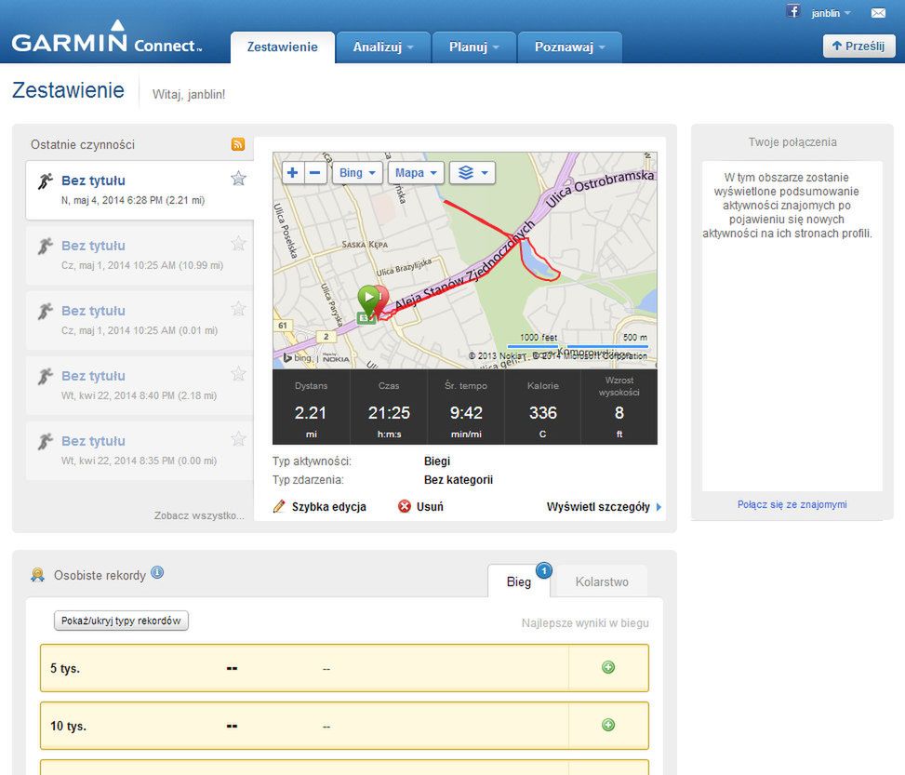The height and width of the screenshot is (775, 905).
Task: Favorite the 2.18 mi activity star
Action: (238, 374)
